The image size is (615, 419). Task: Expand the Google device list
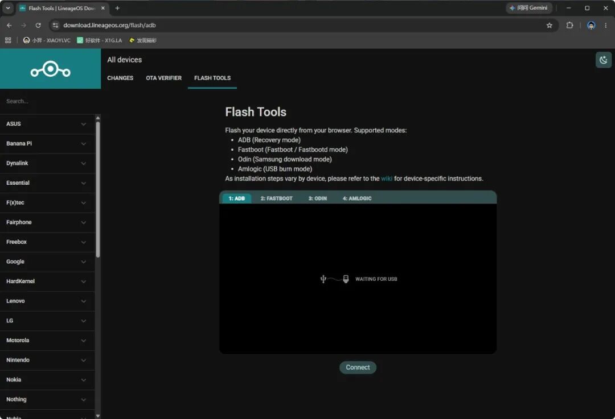47,262
